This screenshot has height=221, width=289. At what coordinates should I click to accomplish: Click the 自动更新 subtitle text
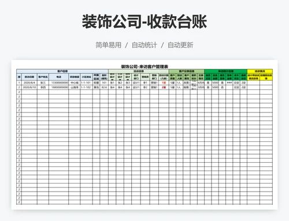[180, 45]
